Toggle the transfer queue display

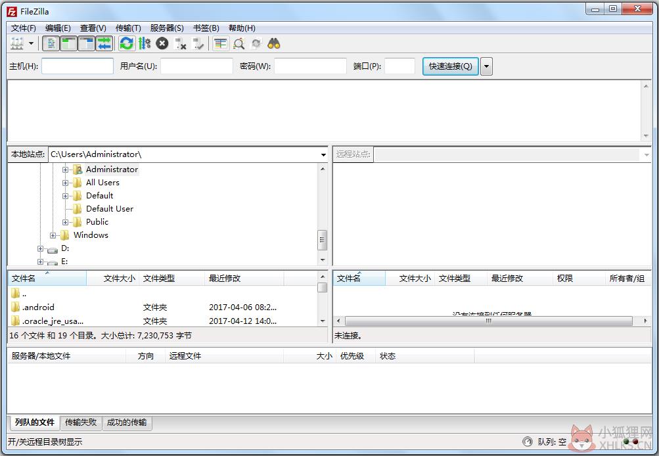104,43
